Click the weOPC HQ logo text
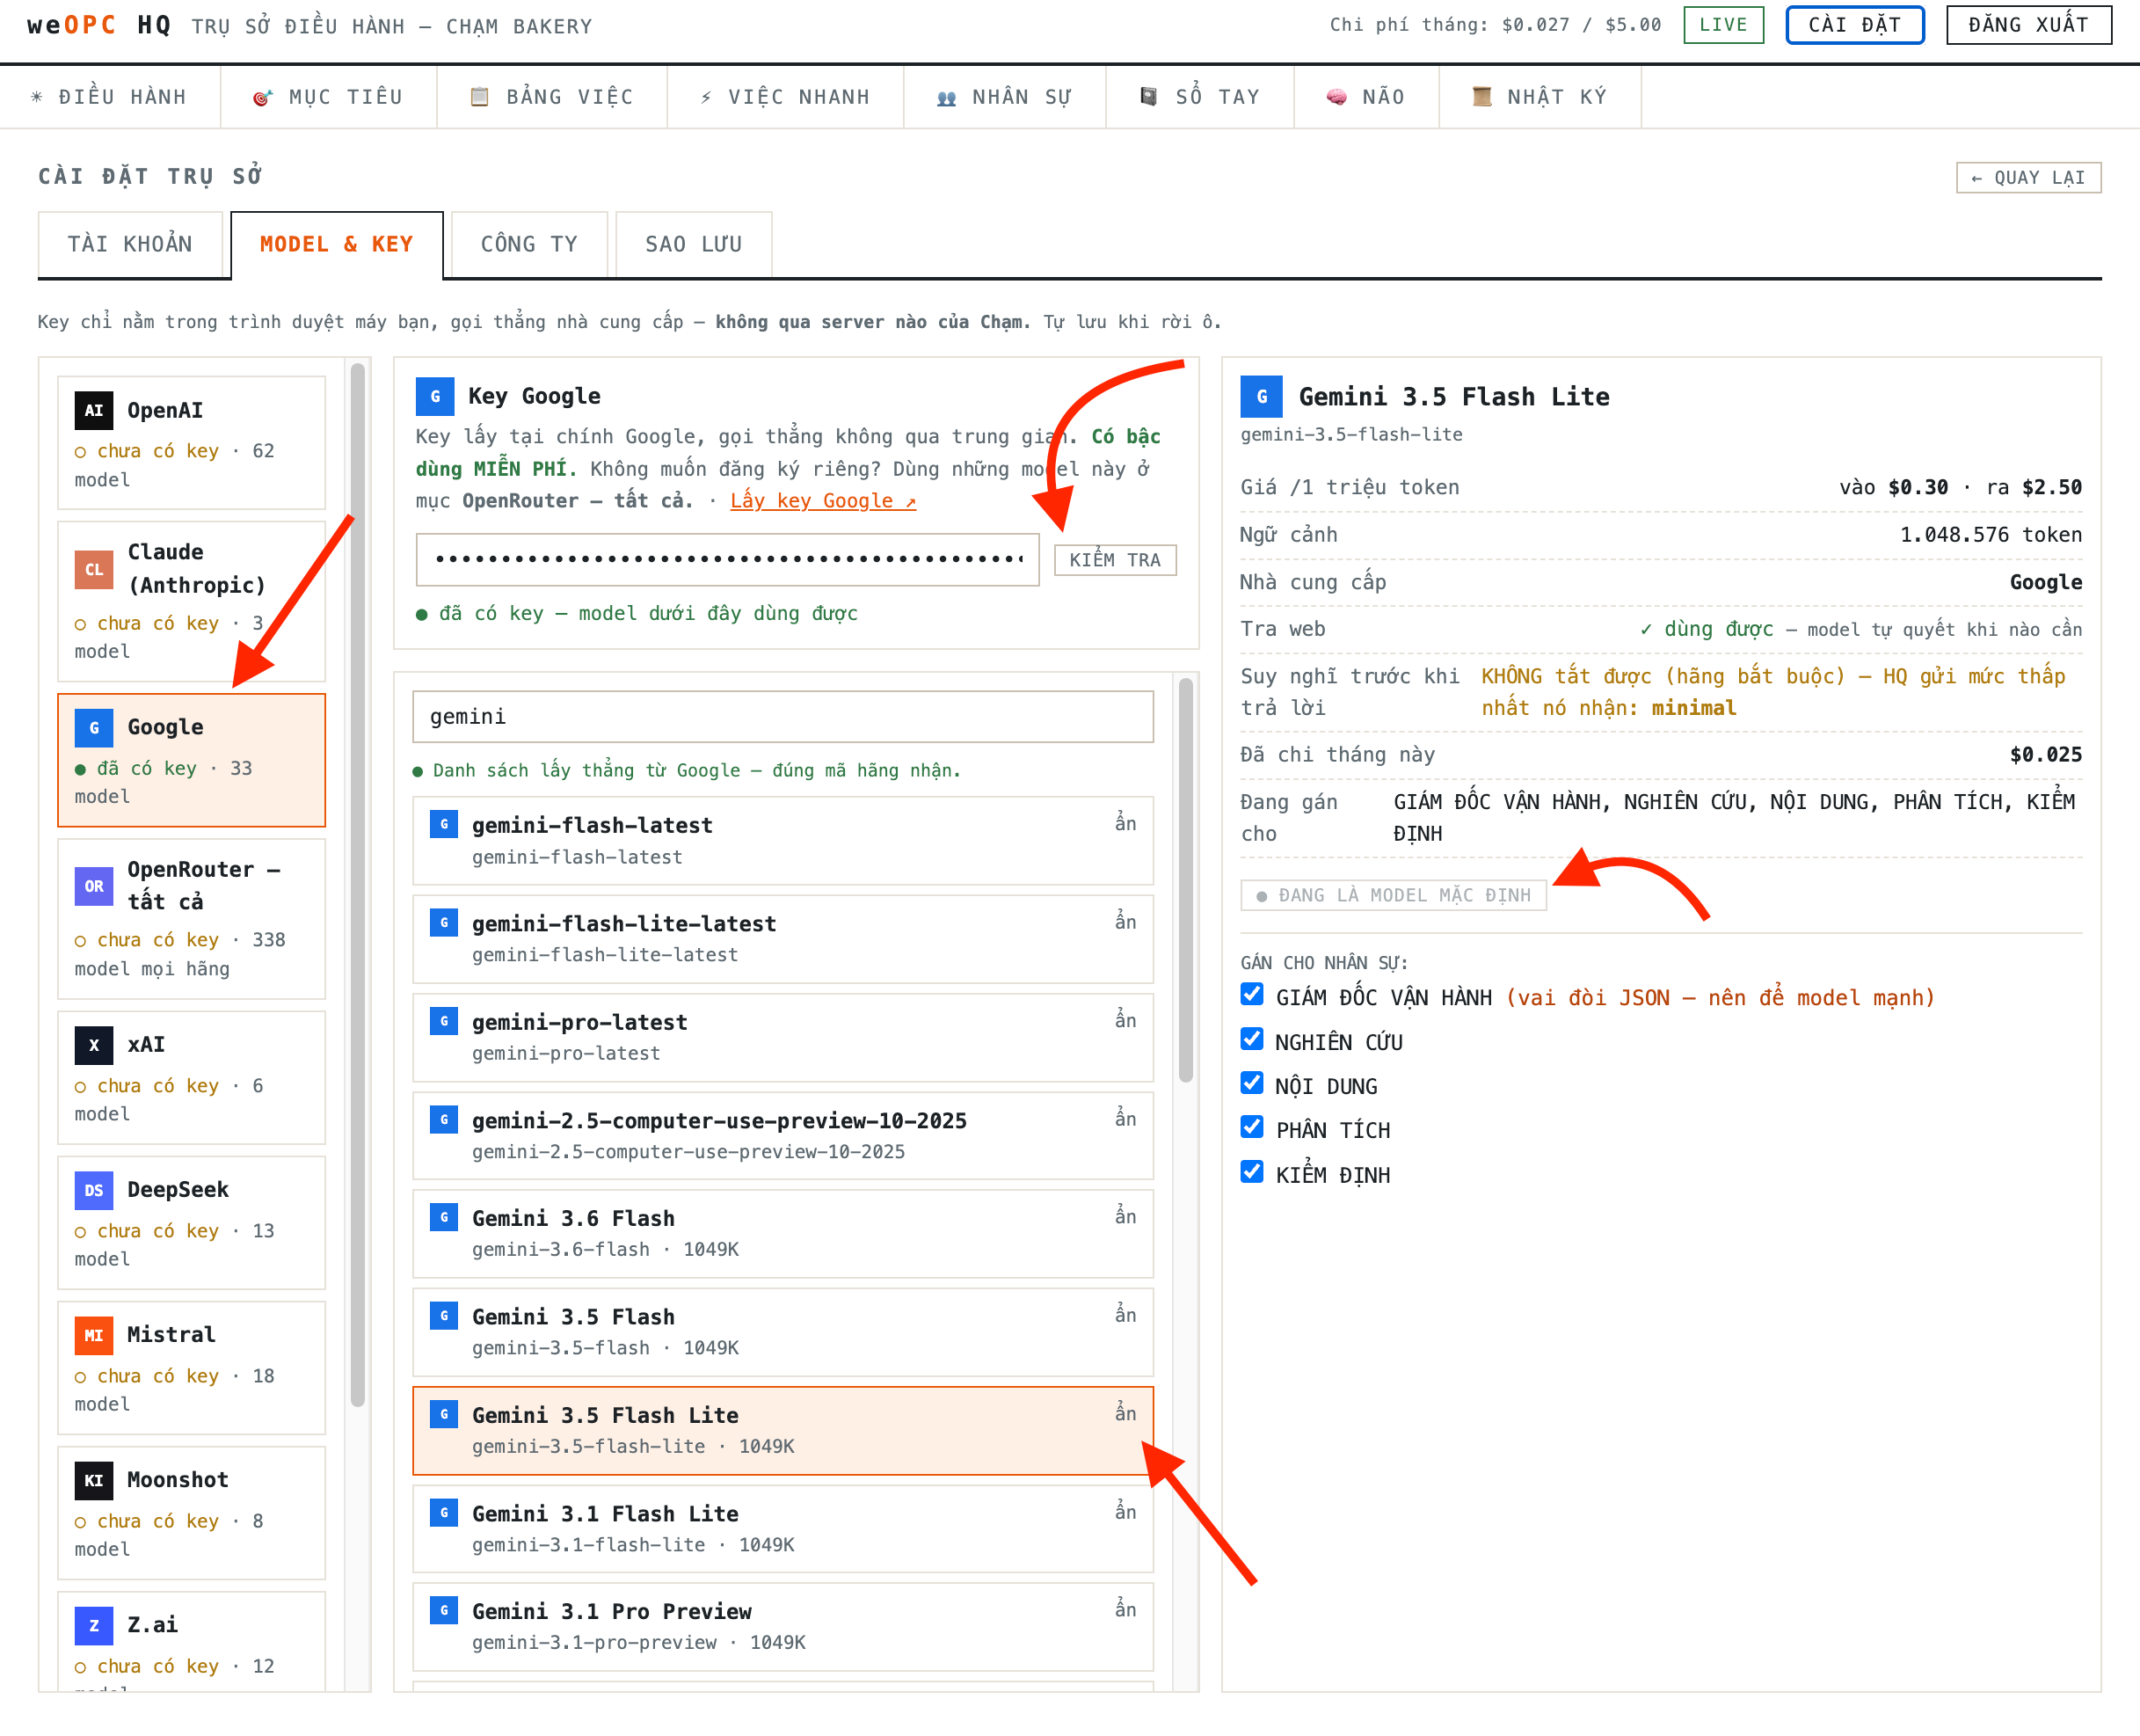The height and width of the screenshot is (1736, 2140). tap(99, 25)
